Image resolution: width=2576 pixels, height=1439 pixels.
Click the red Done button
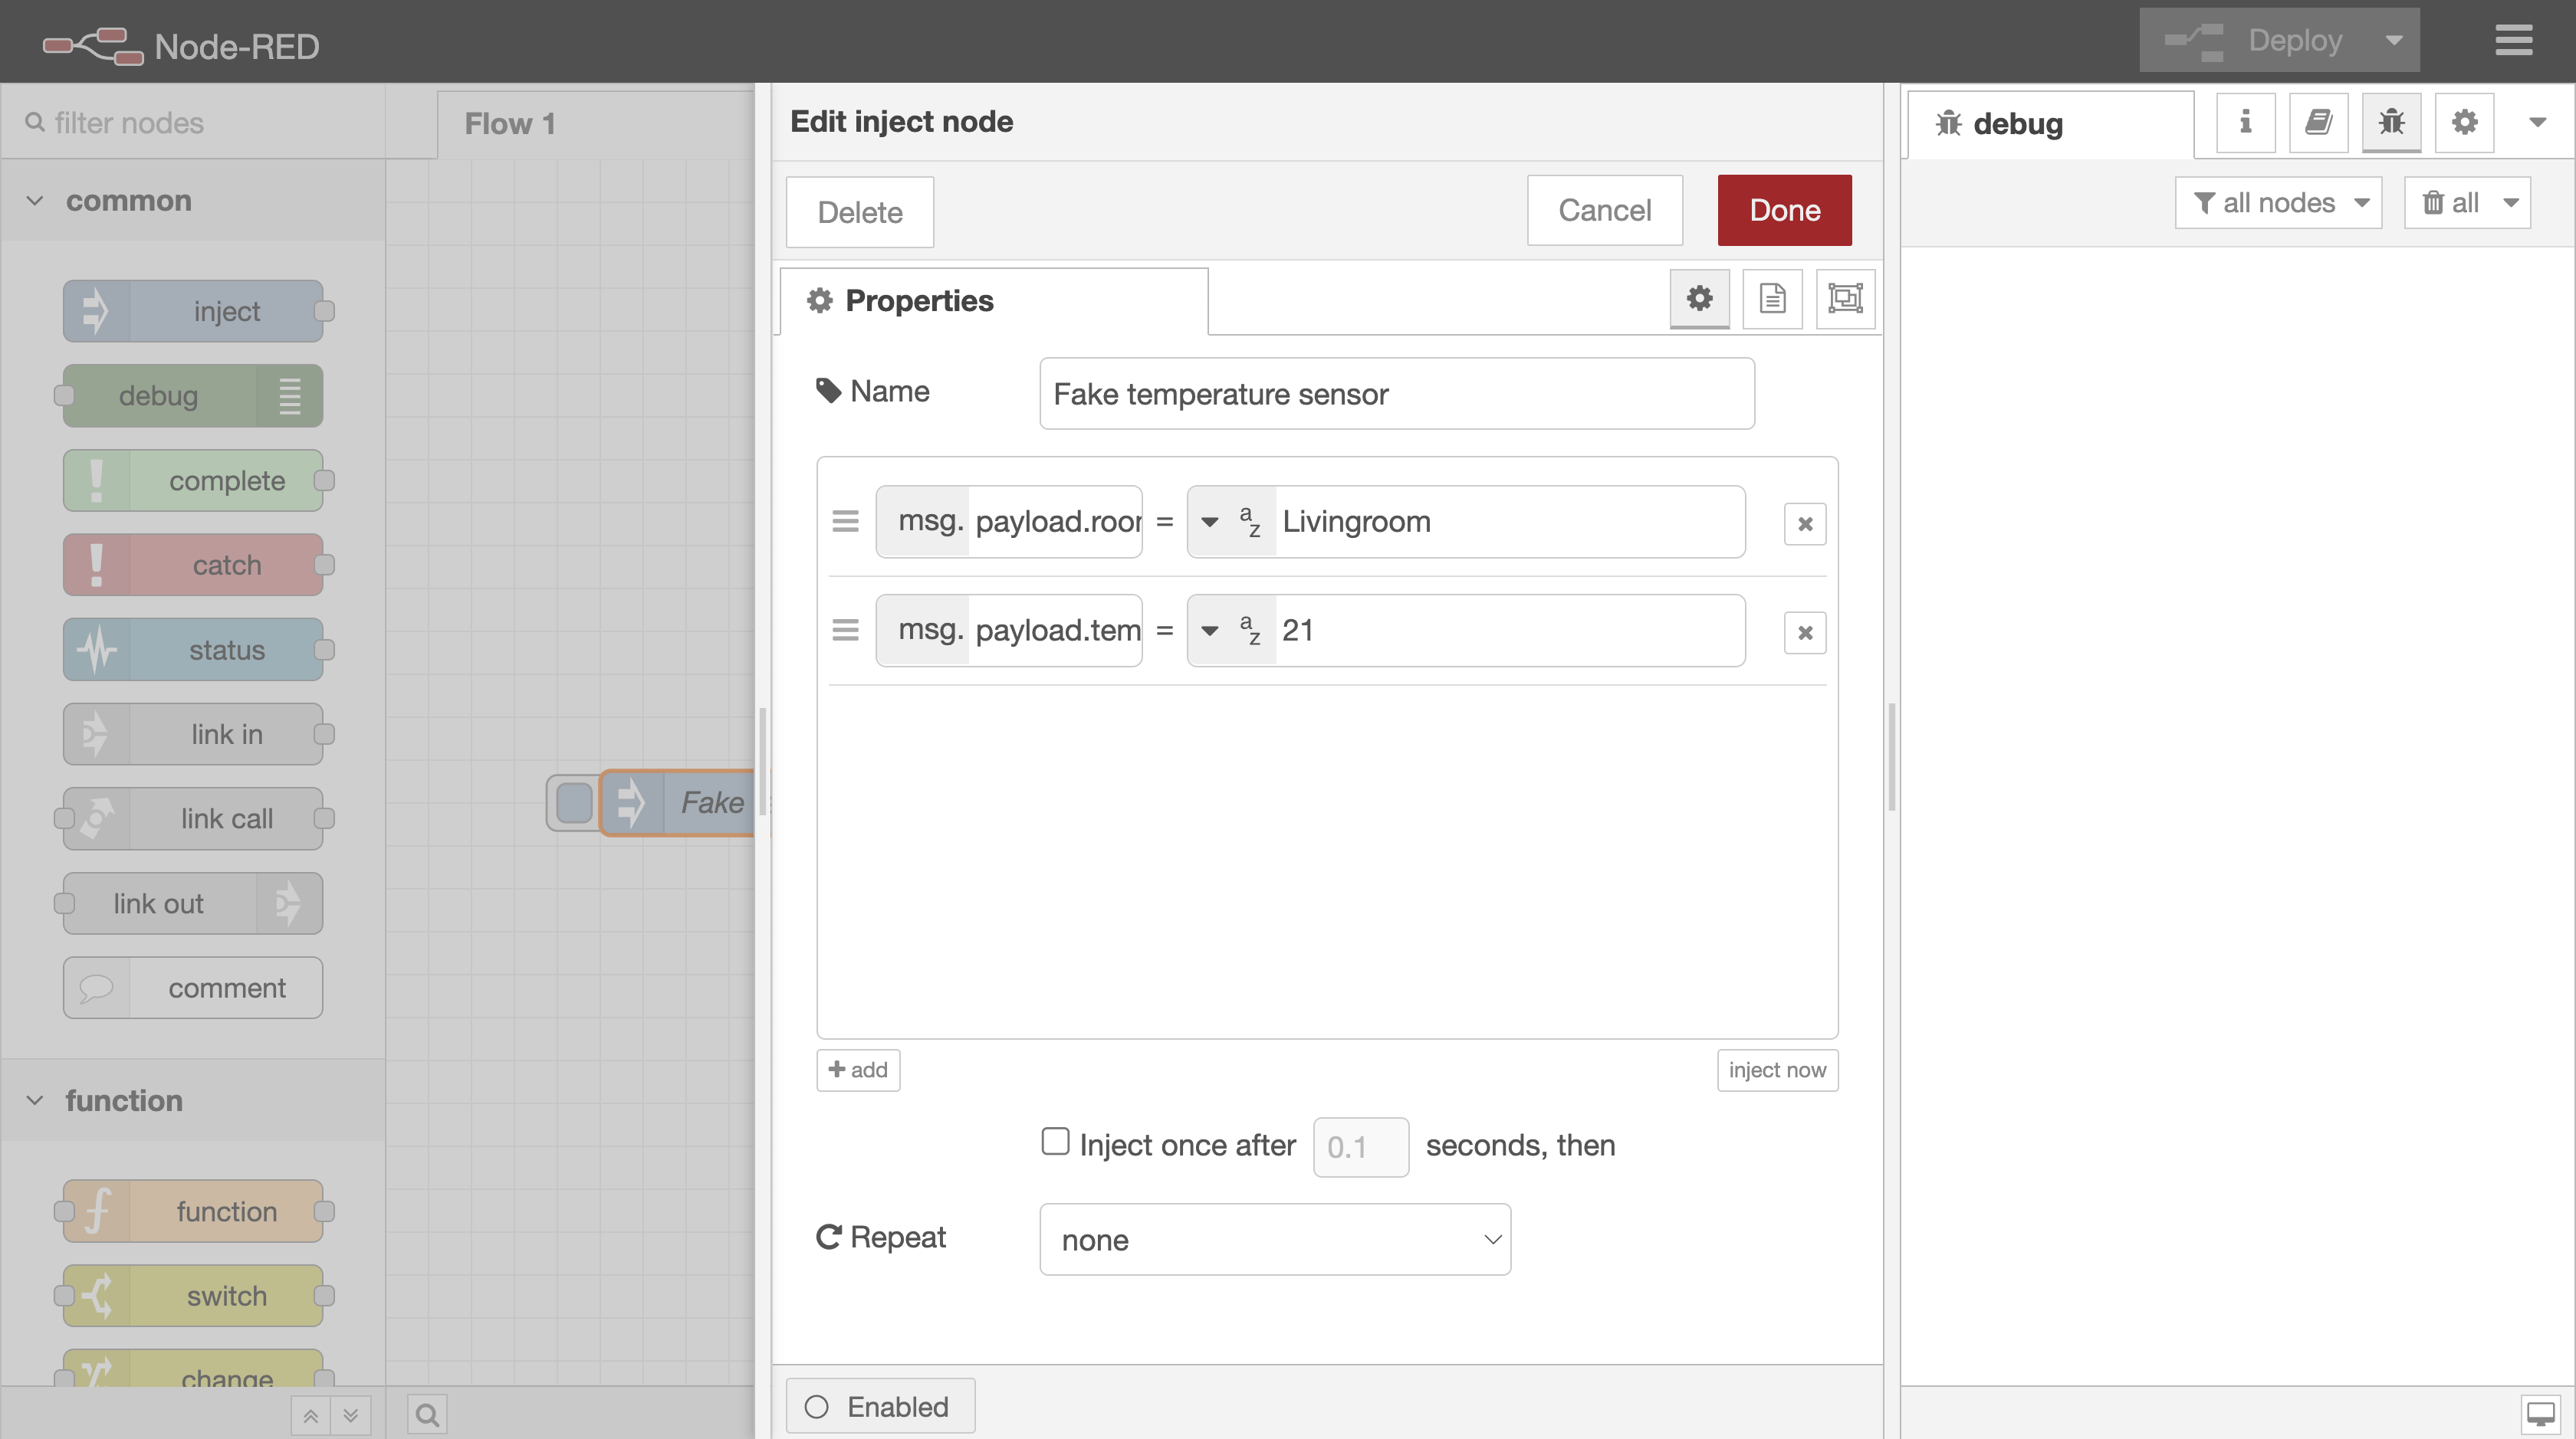(1784, 210)
